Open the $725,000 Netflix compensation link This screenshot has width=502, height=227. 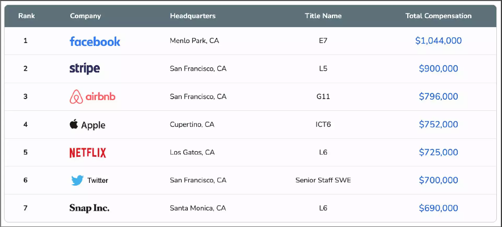(438, 152)
